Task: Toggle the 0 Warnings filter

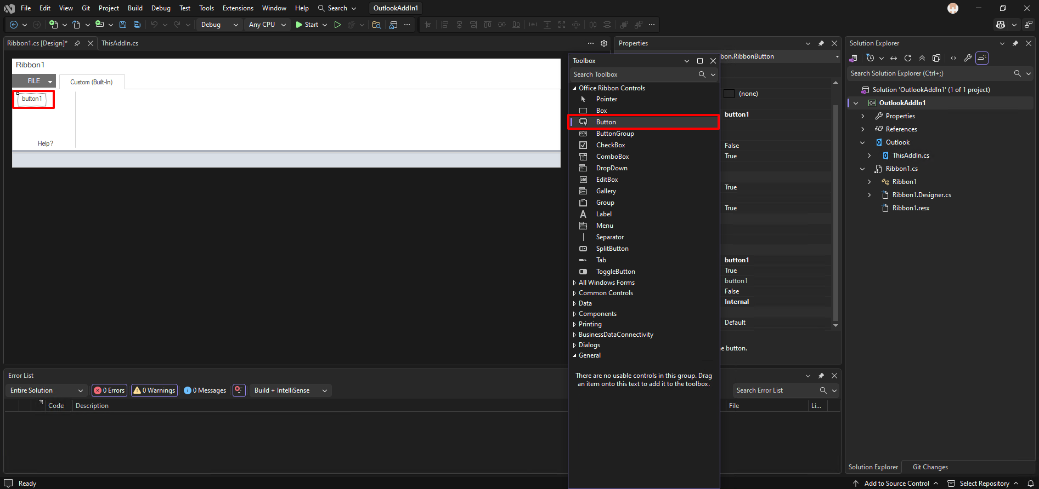Action: (154, 390)
